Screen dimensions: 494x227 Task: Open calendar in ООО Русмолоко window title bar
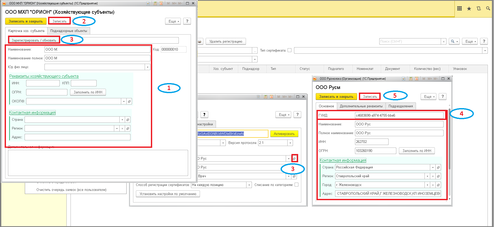pyautogui.click(x=416, y=79)
